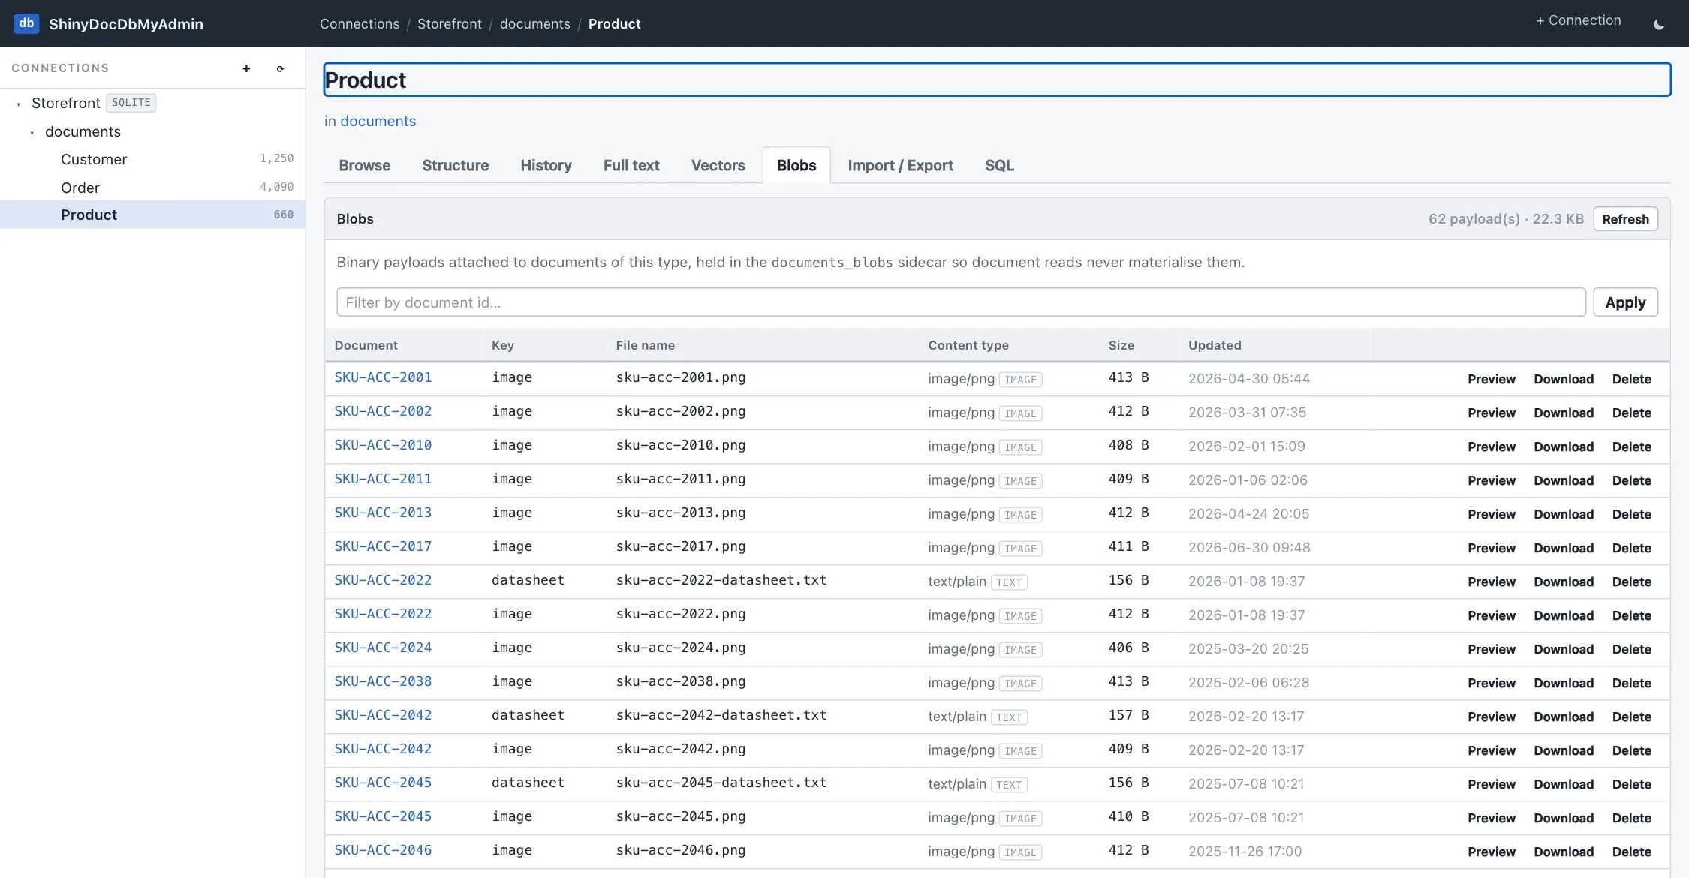Add a connection with the plus icon
Screen dimensions: 1689x878
pos(246,68)
